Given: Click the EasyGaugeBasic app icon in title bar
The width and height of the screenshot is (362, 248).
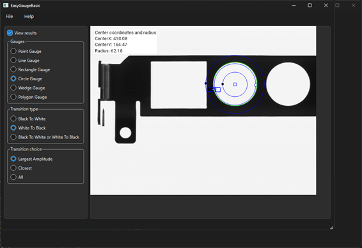Looking at the screenshot, I should coord(6,5).
